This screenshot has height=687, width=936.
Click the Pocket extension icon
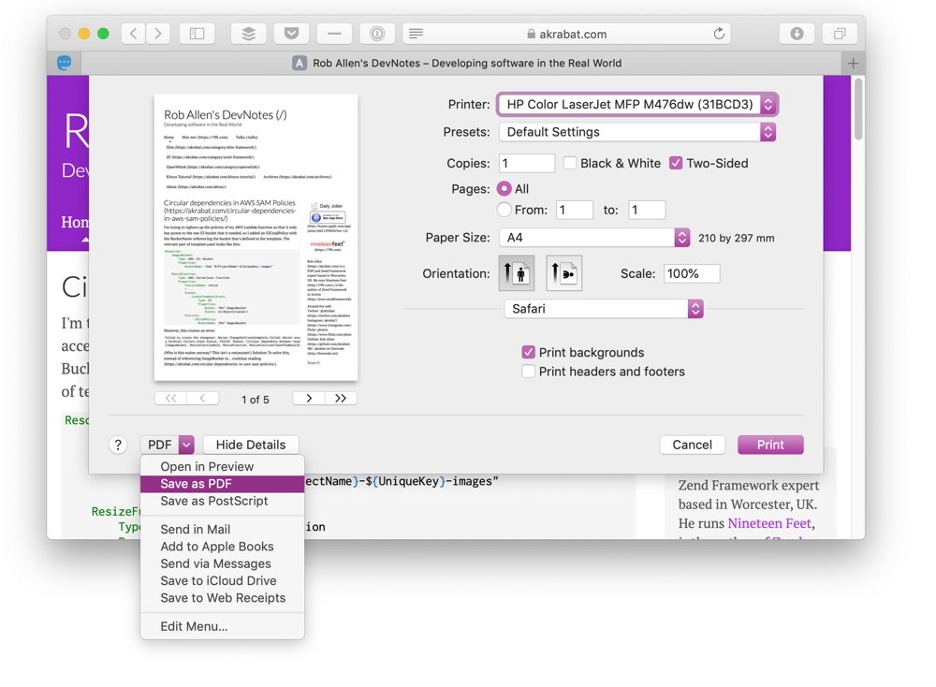click(291, 34)
